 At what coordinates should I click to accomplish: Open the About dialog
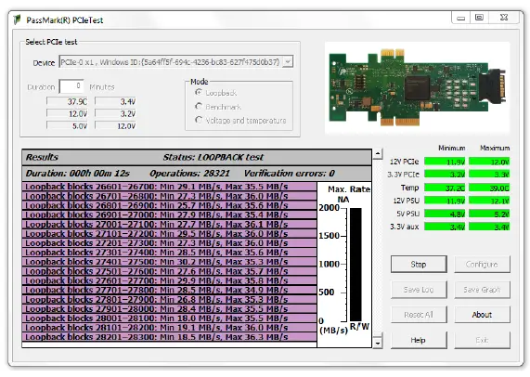pyautogui.click(x=482, y=315)
